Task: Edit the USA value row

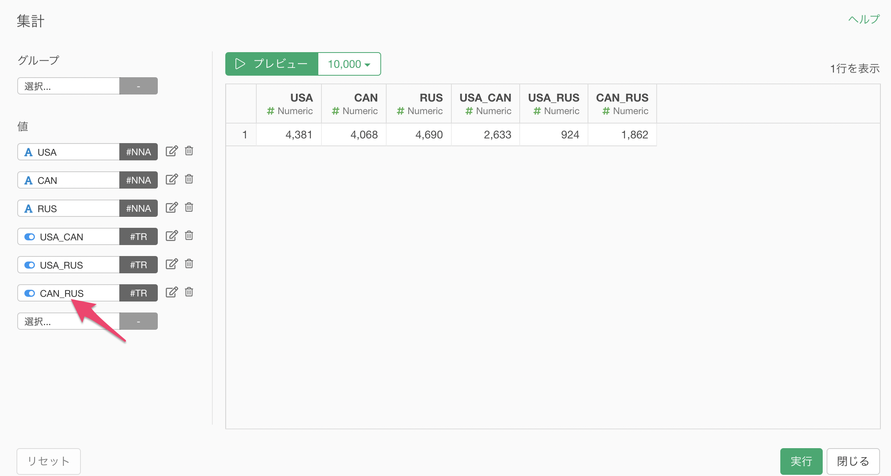Action: tap(172, 151)
